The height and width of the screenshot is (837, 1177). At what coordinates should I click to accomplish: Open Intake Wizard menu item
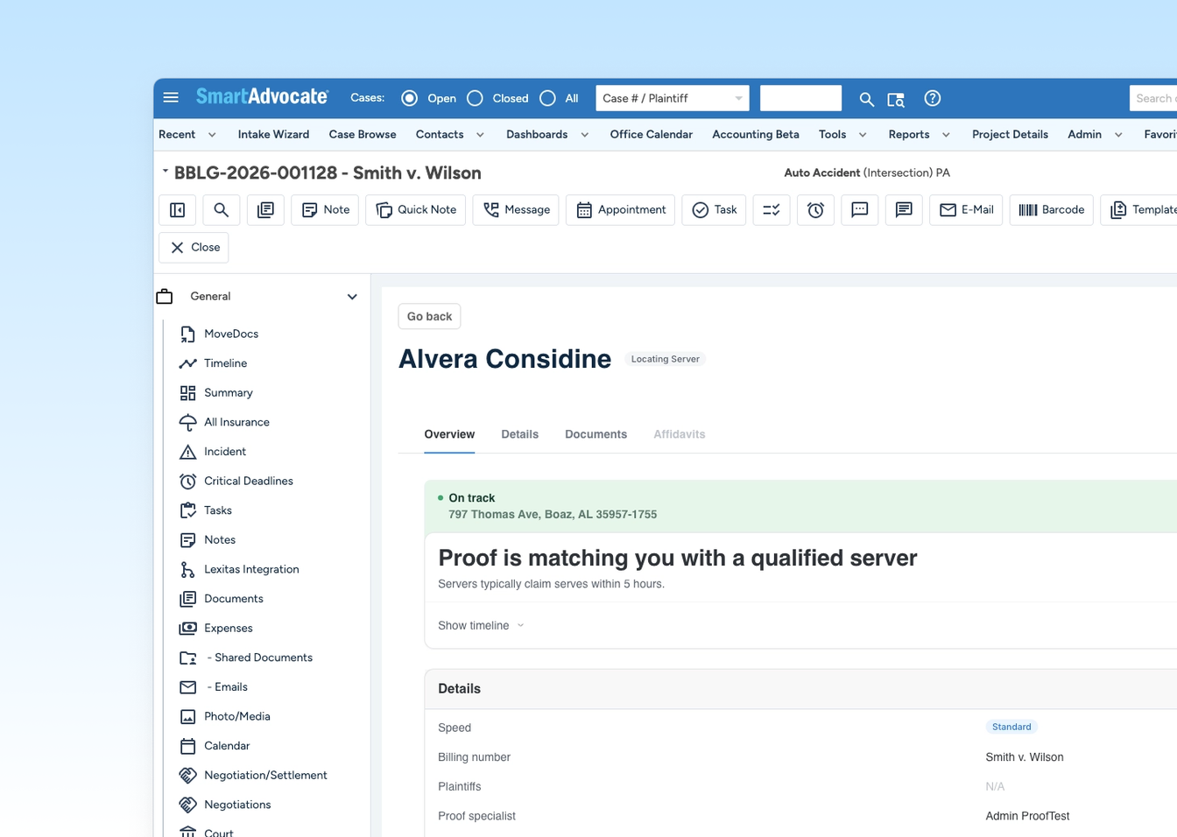pos(273,134)
